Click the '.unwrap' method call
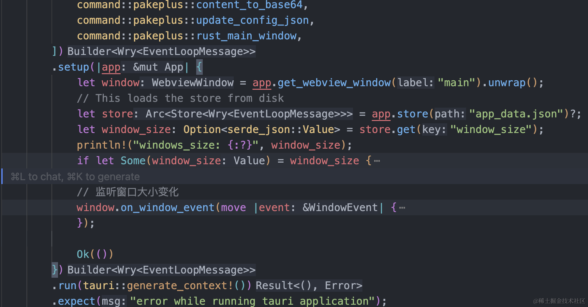The height and width of the screenshot is (307, 588). tap(504, 83)
